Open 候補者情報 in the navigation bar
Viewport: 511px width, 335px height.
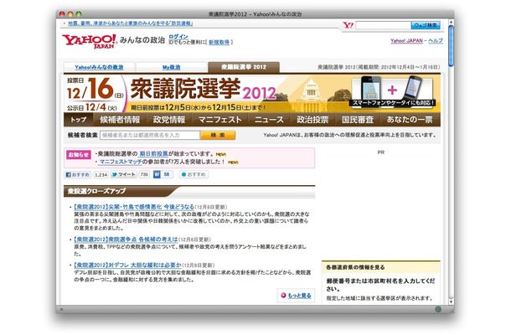(120, 120)
